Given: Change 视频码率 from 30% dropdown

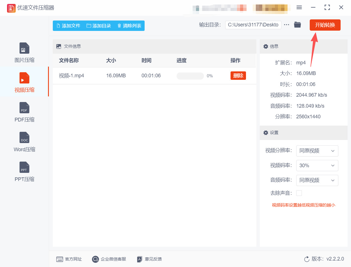Looking at the screenshot, I should coord(317,166).
